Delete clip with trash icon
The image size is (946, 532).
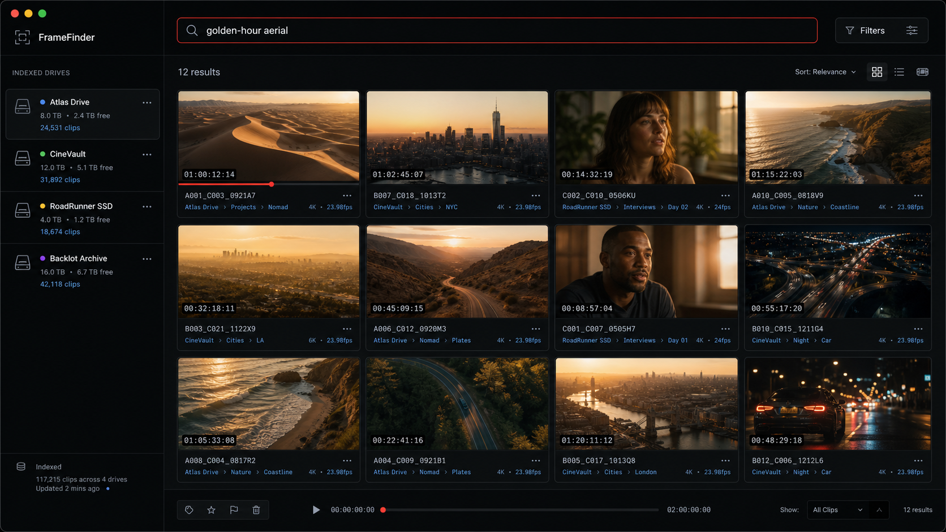[x=256, y=510]
